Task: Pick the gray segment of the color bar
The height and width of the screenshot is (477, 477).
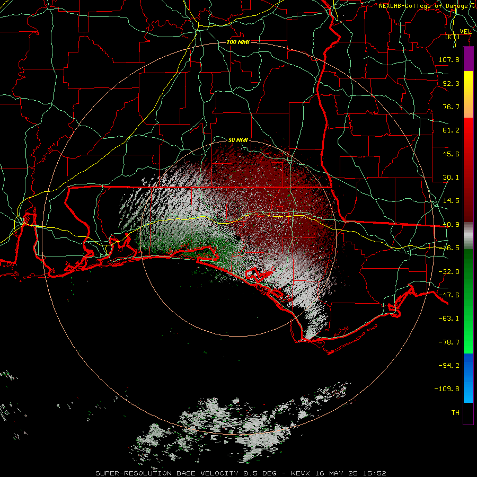Action: coord(468,236)
